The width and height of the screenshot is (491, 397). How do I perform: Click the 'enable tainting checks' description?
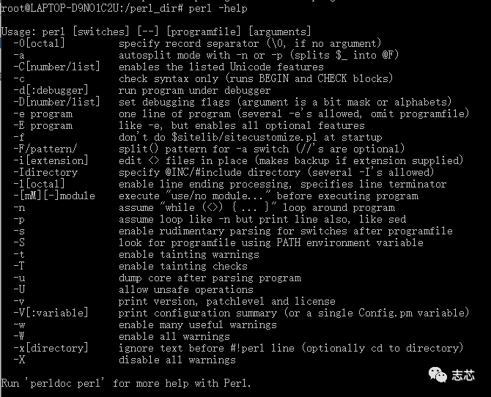click(x=182, y=266)
